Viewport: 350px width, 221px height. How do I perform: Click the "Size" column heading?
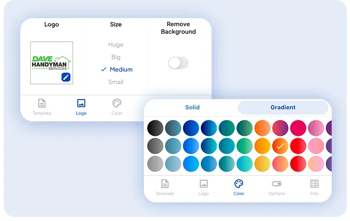point(116,24)
